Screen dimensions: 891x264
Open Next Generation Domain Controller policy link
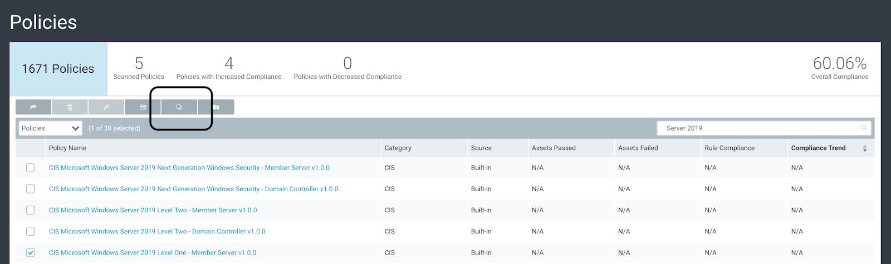click(193, 189)
